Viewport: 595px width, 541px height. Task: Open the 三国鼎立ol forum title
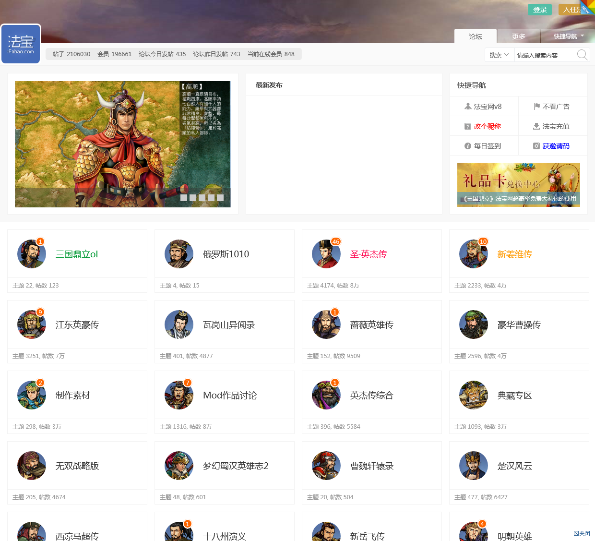[x=77, y=254]
